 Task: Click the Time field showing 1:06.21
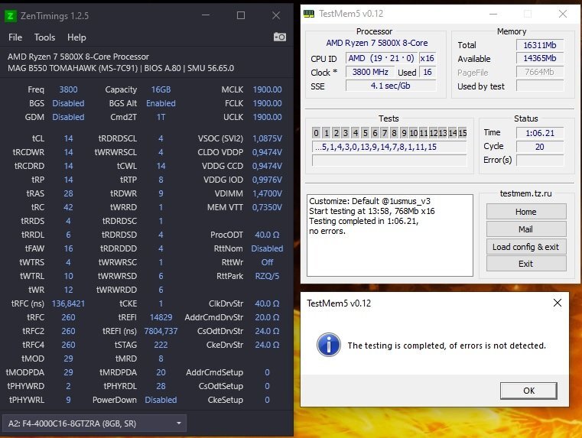click(x=540, y=133)
